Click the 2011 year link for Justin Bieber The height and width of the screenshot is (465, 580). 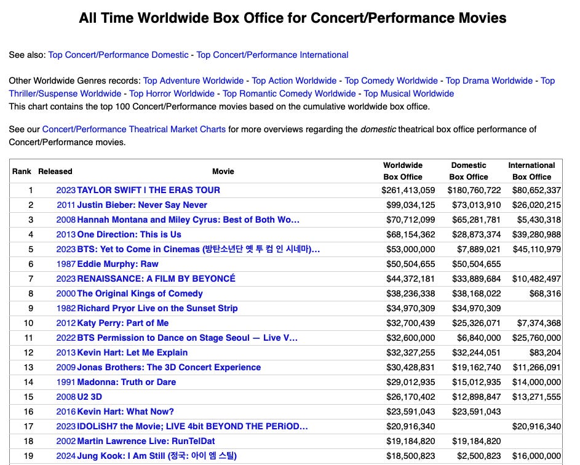pos(66,205)
